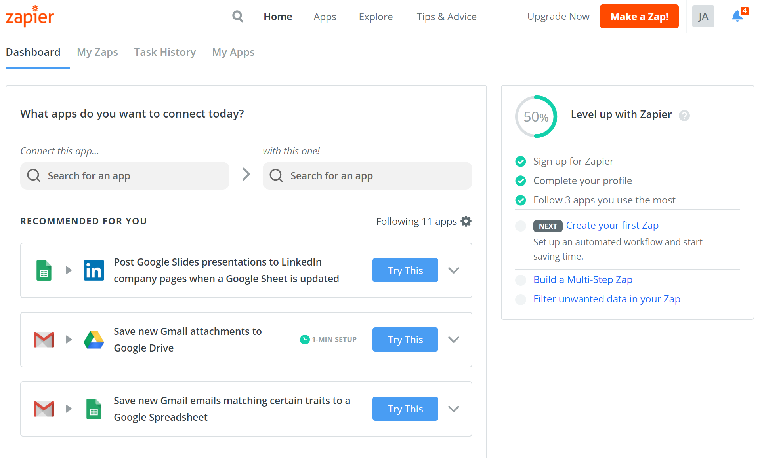Viewport: 762px width, 458px height.
Task: Click the RECOMMENDED FOR YOU heading
Action: tap(84, 221)
